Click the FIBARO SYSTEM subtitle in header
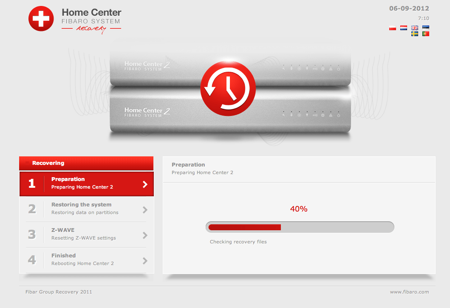This screenshot has width=450, height=308. (x=91, y=21)
